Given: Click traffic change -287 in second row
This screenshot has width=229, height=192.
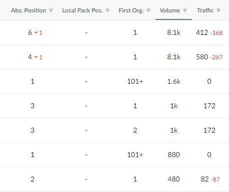Looking at the screenshot, I should (x=216, y=57).
